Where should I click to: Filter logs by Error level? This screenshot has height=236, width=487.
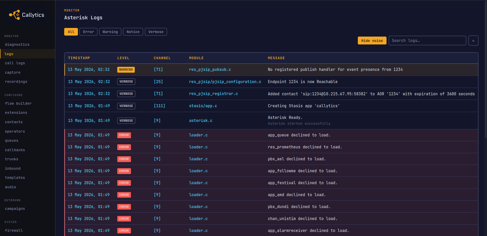(x=88, y=32)
